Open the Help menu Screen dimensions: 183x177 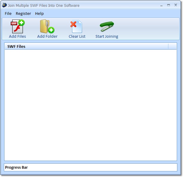(x=39, y=13)
